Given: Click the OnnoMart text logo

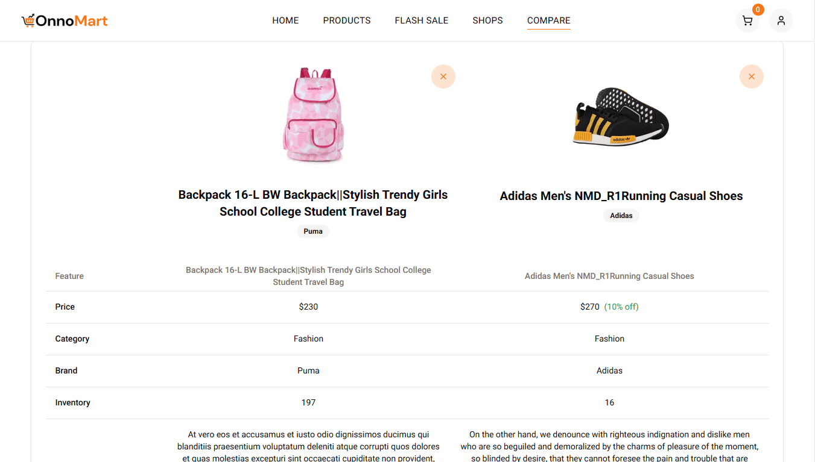Looking at the screenshot, I should (x=71, y=20).
